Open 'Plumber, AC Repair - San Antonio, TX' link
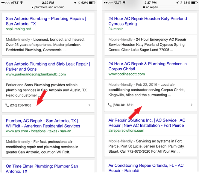 (x=43, y=123)
